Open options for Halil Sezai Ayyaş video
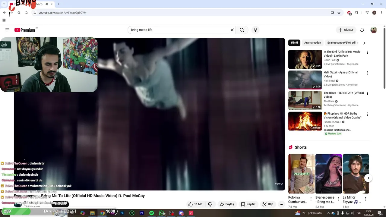The image size is (386, 217). click(x=367, y=73)
